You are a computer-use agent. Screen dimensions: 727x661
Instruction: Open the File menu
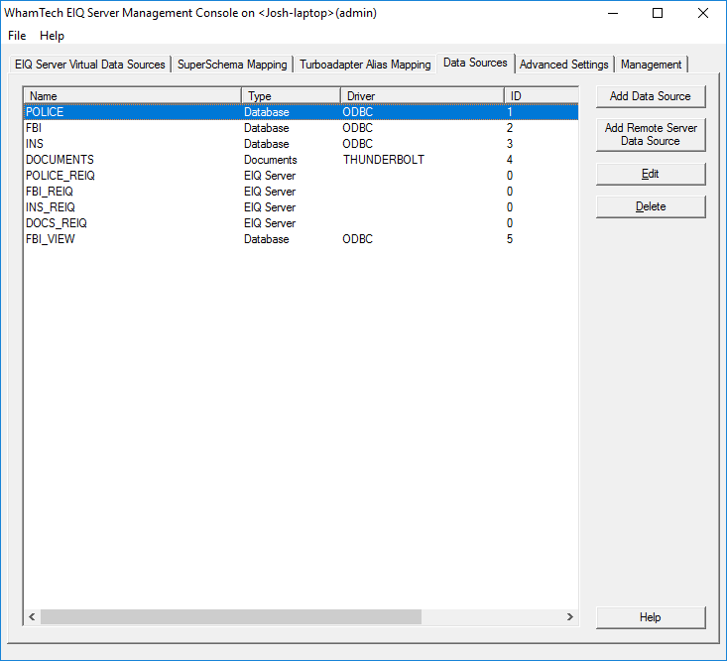(x=17, y=36)
